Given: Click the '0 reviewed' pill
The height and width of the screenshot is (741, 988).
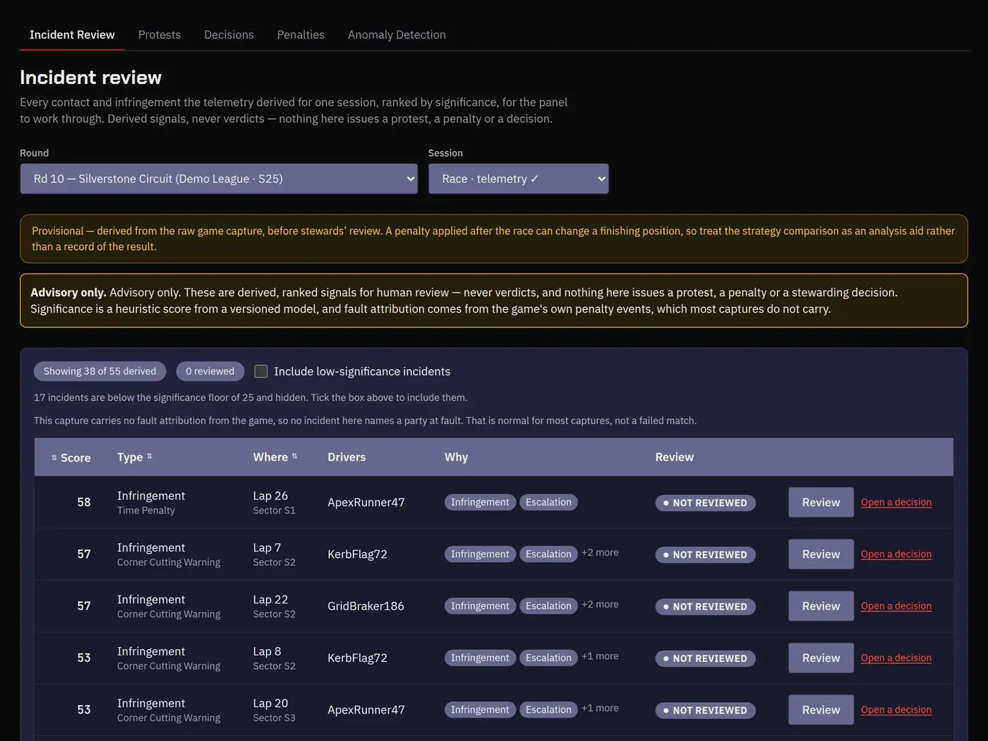Looking at the screenshot, I should [210, 371].
